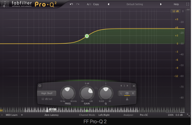Click the scissors split band icon
Viewport: 192px width, 125px height.
tap(127, 99)
